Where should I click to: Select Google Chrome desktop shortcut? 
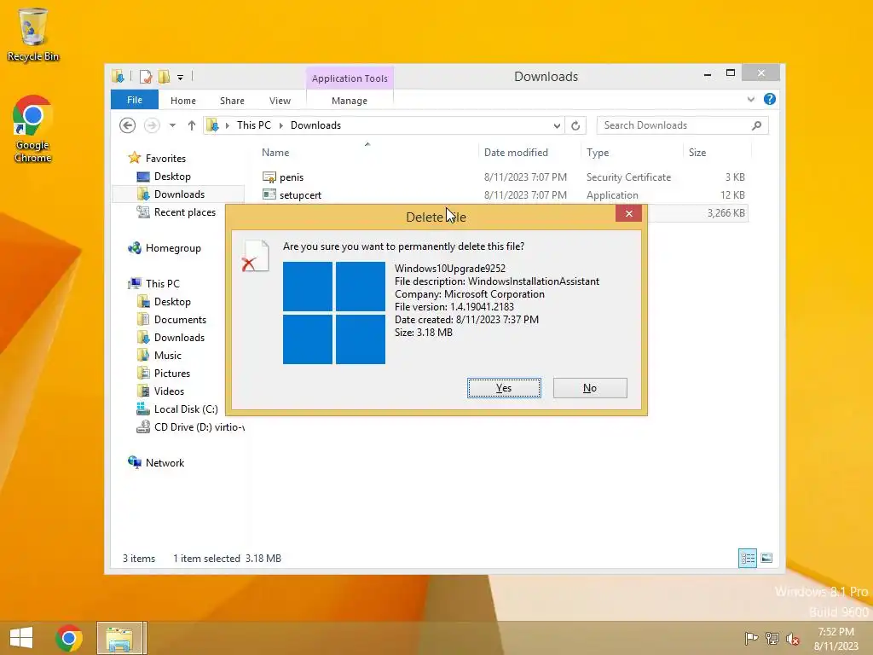coord(33,130)
